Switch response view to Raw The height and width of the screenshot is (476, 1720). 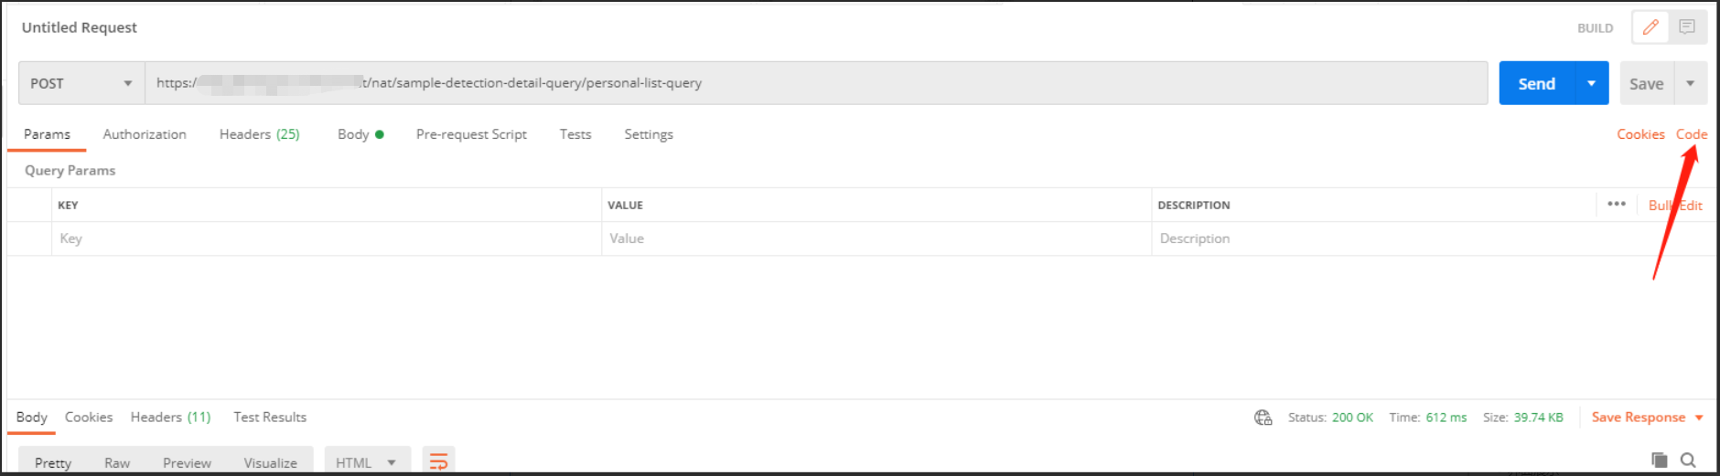(x=117, y=462)
